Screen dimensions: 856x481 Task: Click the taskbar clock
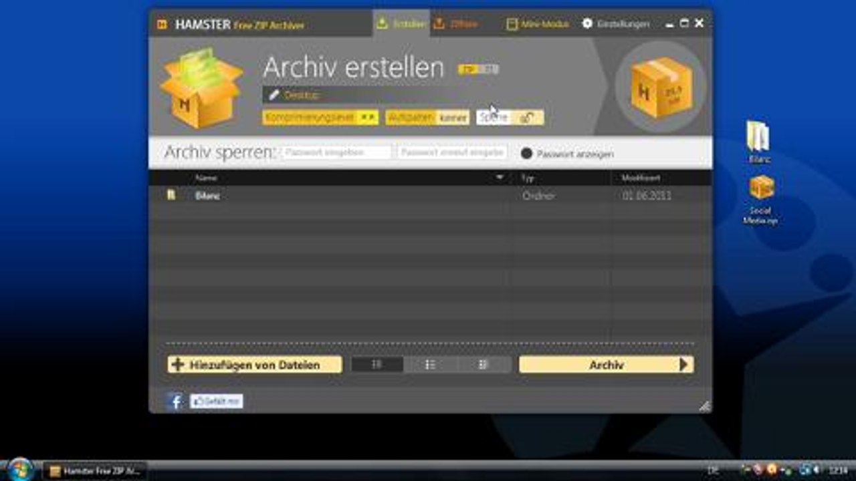pyautogui.click(x=838, y=471)
